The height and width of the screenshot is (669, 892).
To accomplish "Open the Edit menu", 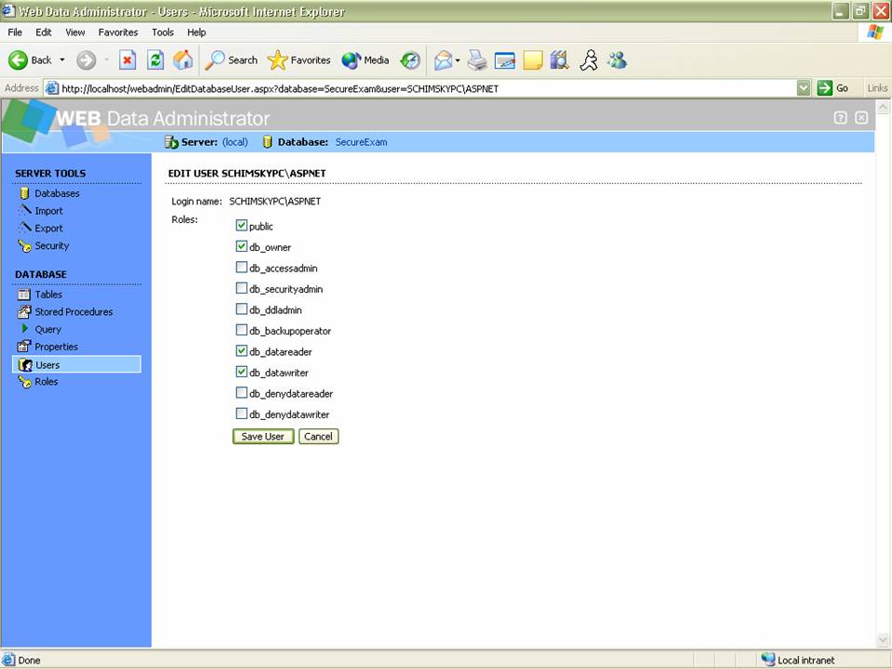I will pos(43,33).
